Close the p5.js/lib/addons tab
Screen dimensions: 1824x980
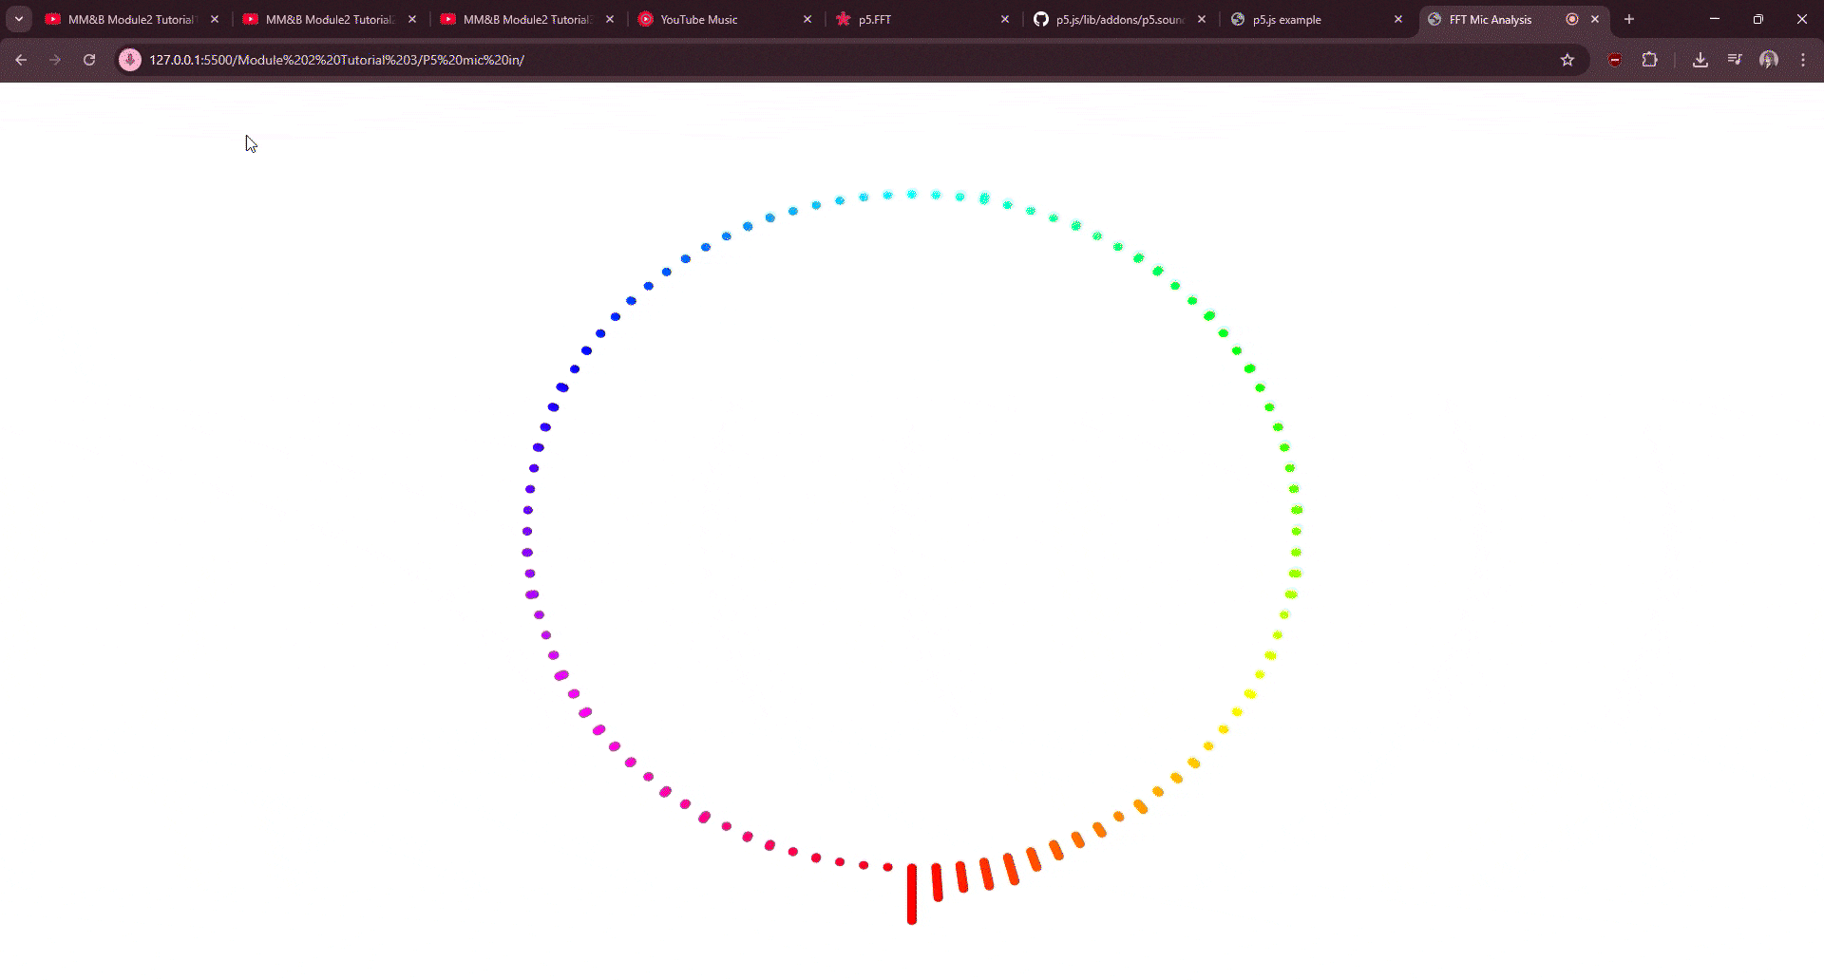pos(1202,19)
